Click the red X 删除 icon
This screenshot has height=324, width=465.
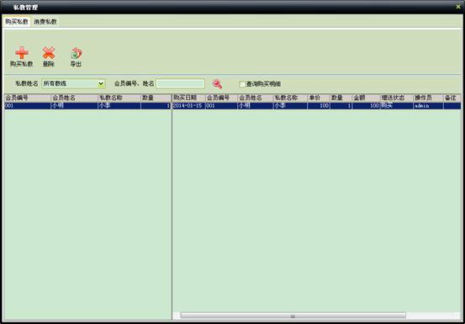49,53
